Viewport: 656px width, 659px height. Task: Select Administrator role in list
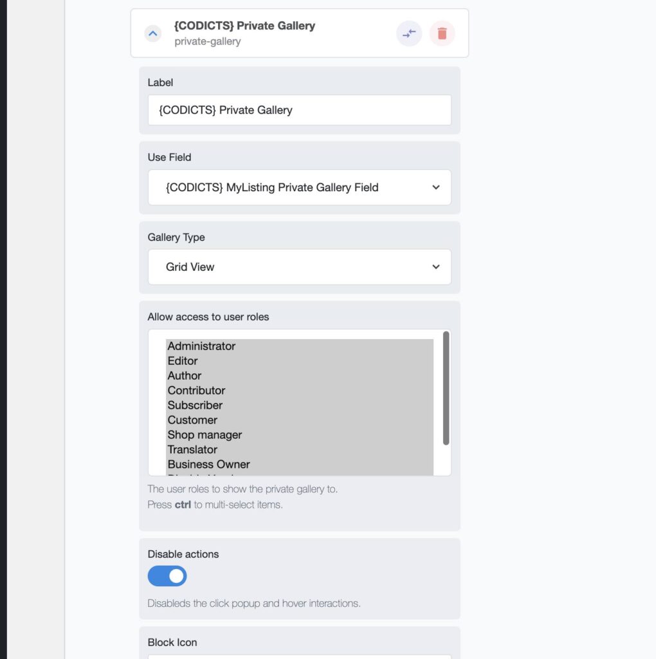click(x=300, y=346)
